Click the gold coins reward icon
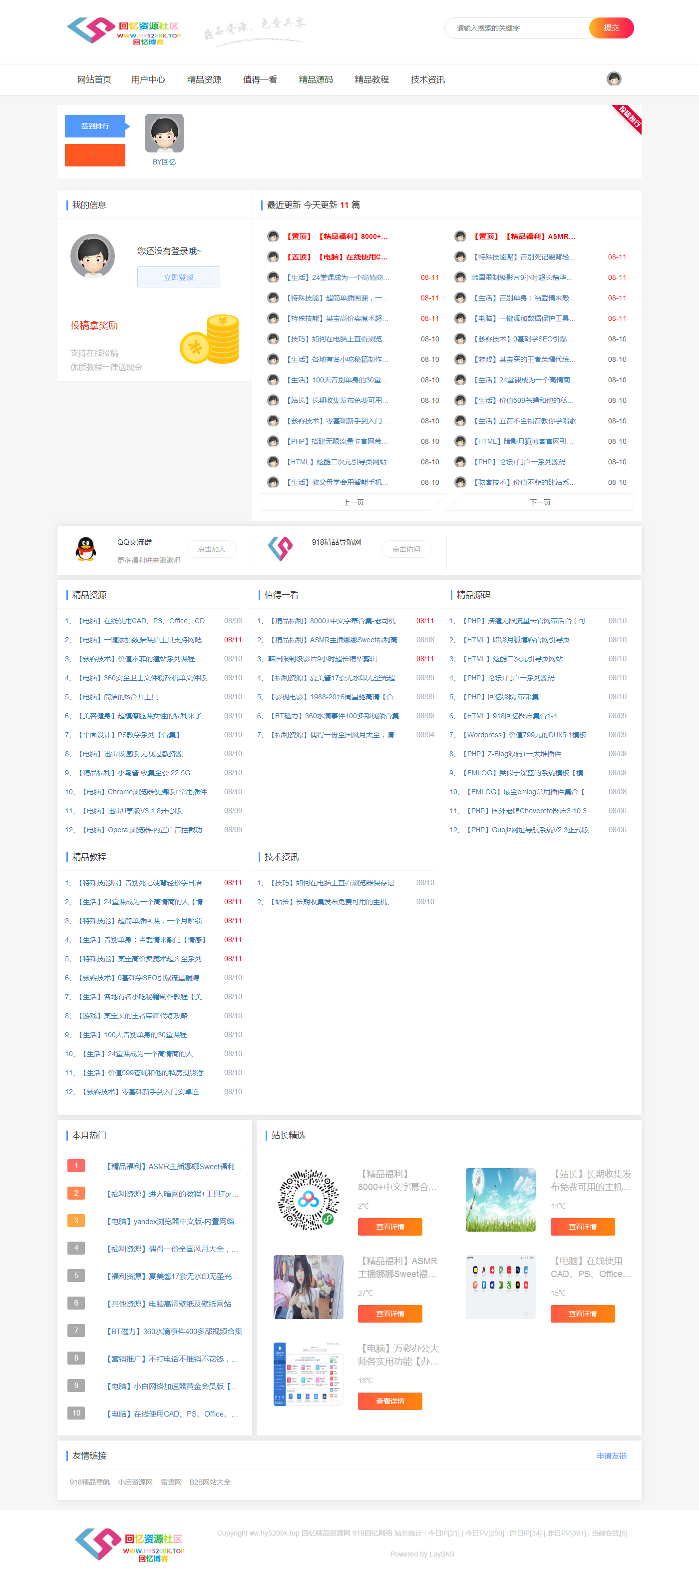 [x=209, y=339]
